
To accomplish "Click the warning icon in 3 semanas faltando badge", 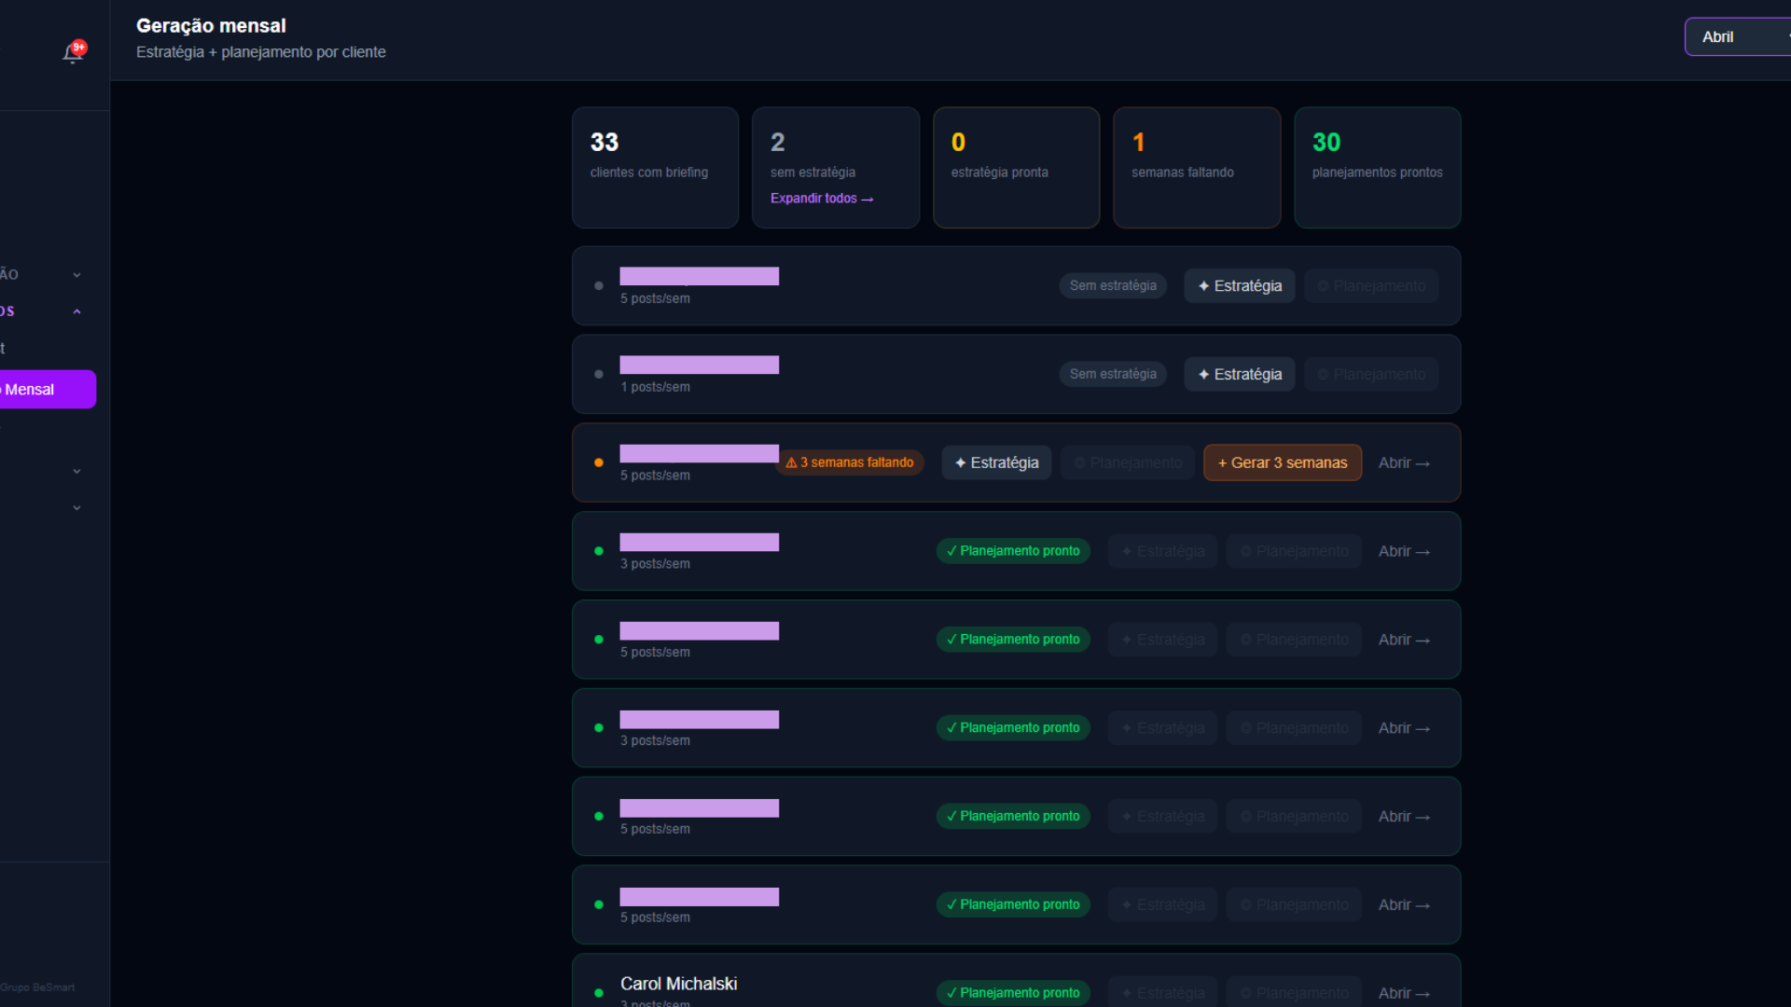I will point(791,462).
